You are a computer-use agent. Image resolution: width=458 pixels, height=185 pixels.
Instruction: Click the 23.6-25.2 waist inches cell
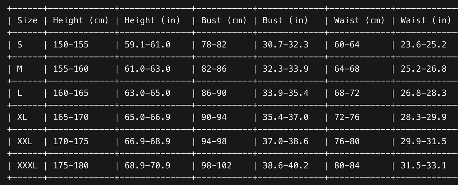coord(423,45)
